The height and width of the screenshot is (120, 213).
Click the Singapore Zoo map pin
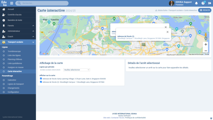[x=114, y=19]
